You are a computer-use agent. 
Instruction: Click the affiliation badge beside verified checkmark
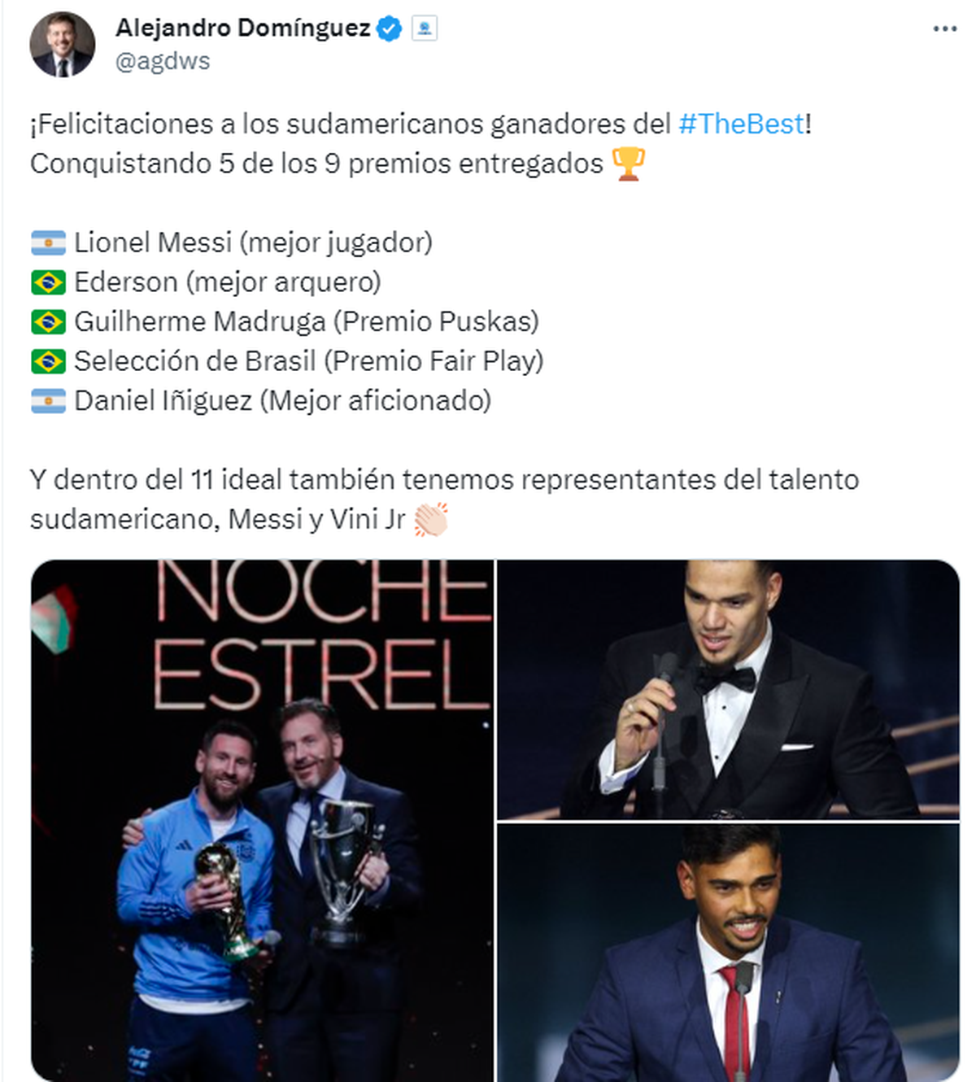coord(424,29)
